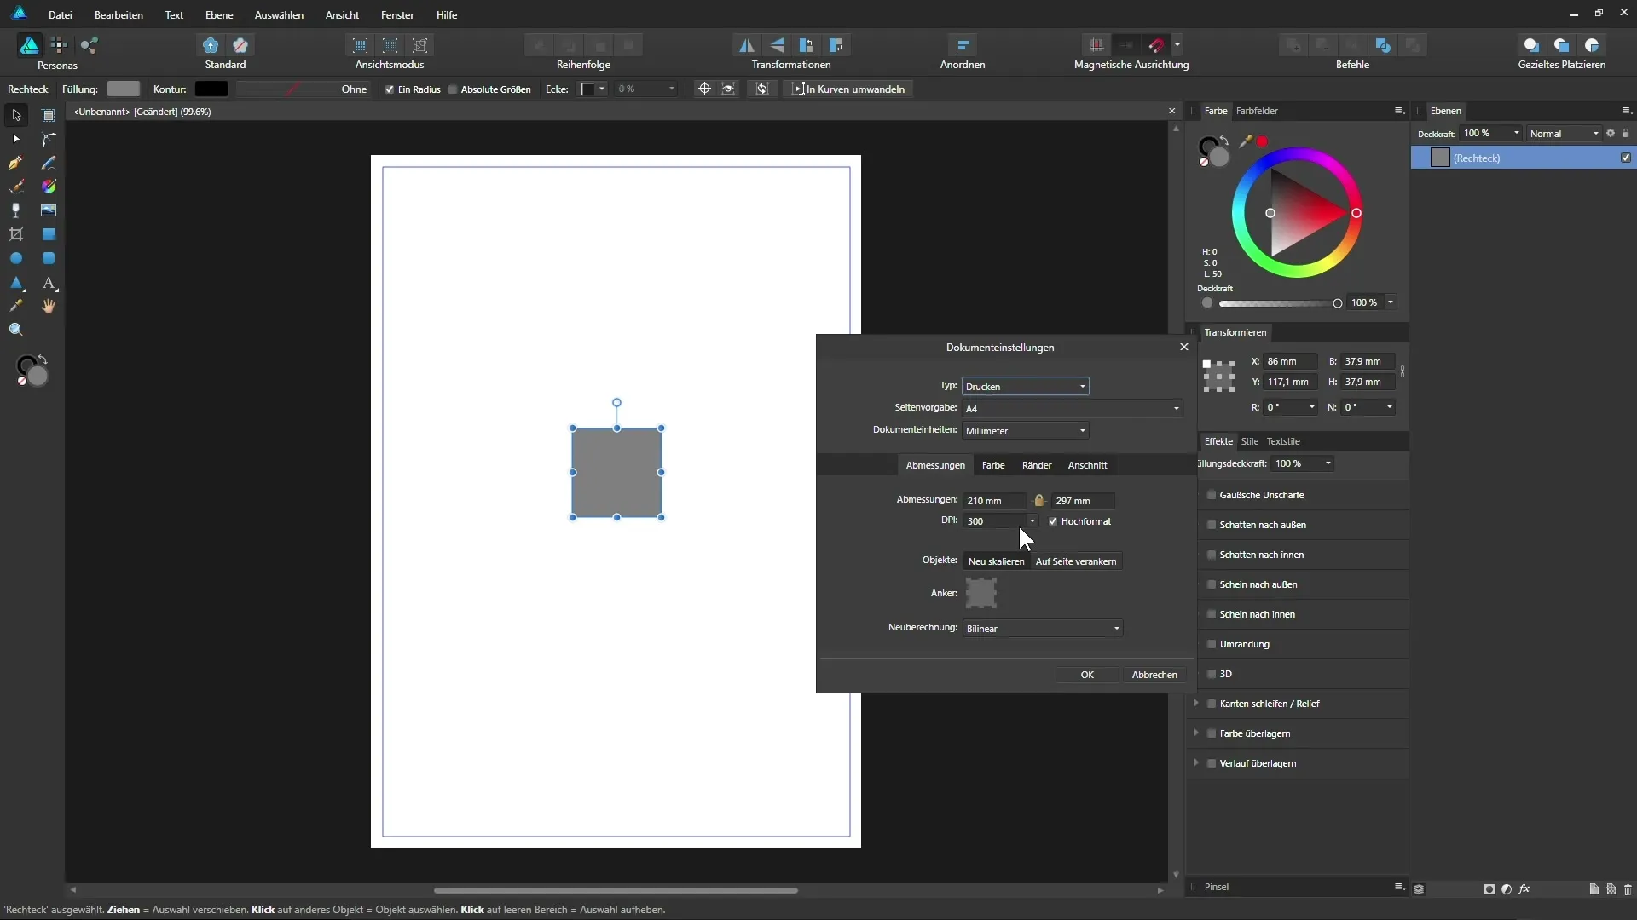Click Abbrechen in the dialog
Viewport: 1637px width, 920px height.
[1154, 675]
